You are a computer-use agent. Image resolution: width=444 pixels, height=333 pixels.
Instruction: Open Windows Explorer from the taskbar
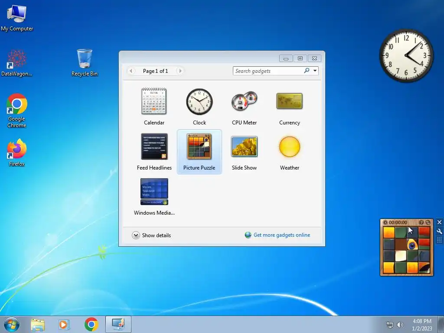38,324
